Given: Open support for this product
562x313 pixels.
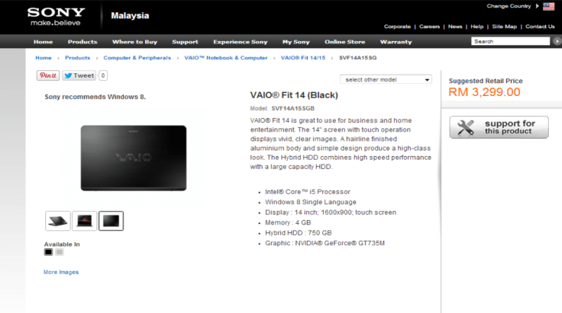Looking at the screenshot, I should 499,127.
